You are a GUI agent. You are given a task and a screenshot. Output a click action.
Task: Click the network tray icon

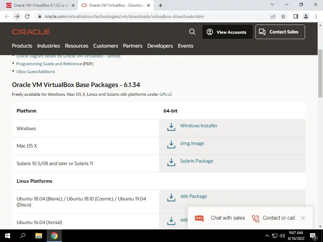tap(275, 236)
